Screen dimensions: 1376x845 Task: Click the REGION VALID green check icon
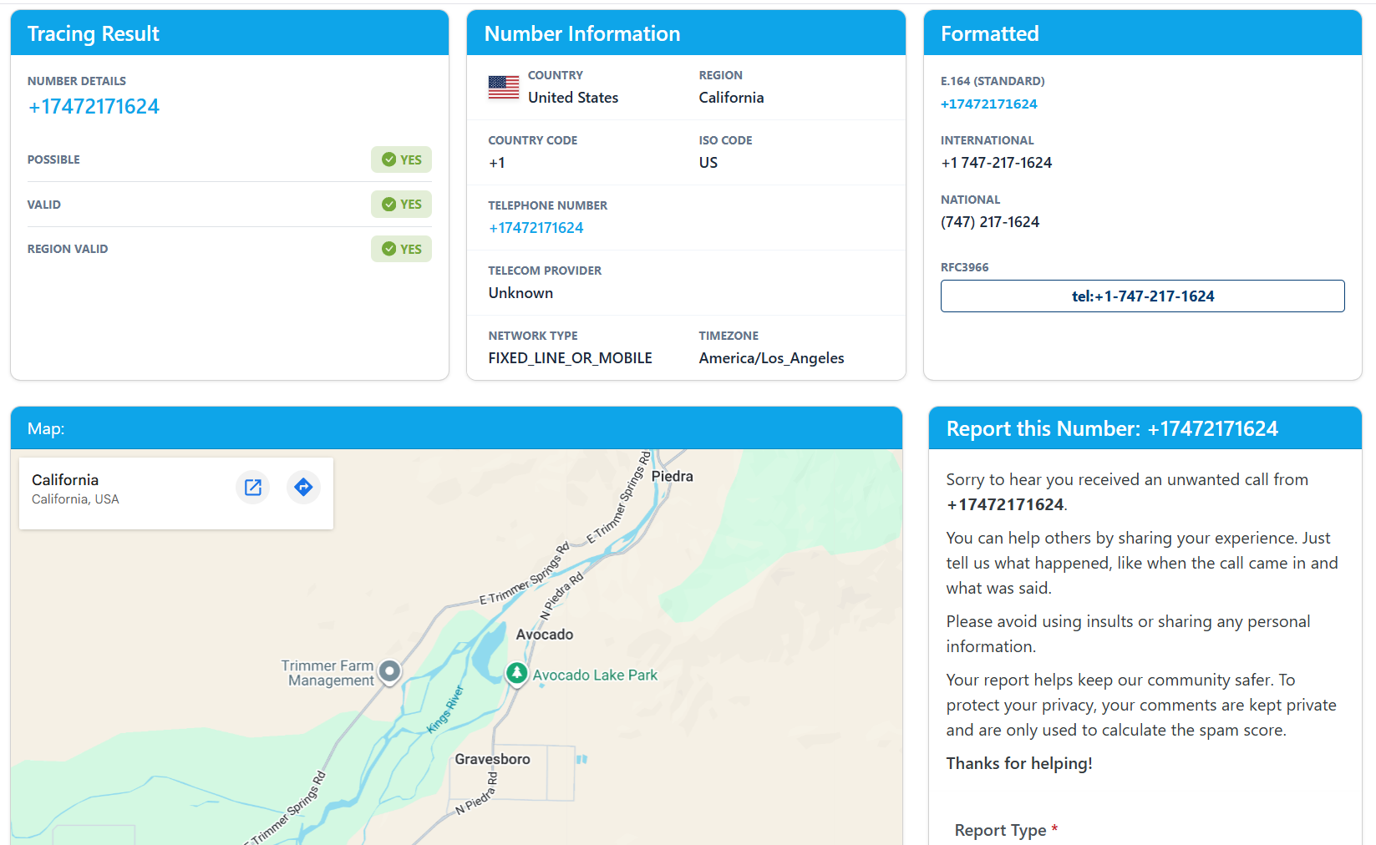click(x=388, y=249)
